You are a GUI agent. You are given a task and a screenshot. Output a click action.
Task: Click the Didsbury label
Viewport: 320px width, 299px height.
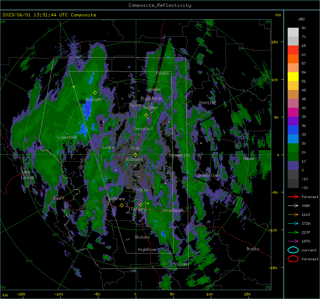134,159
